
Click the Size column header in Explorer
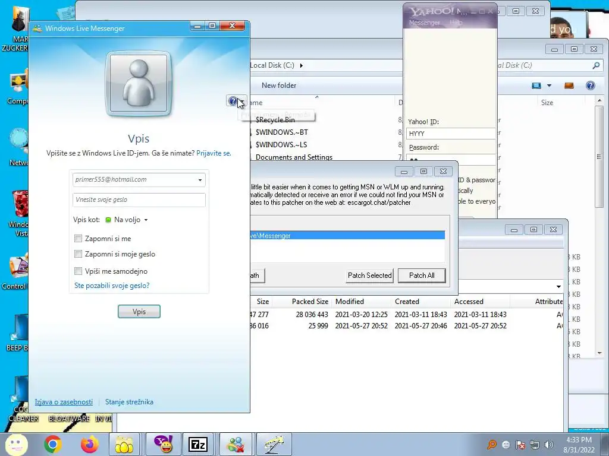pyautogui.click(x=547, y=103)
